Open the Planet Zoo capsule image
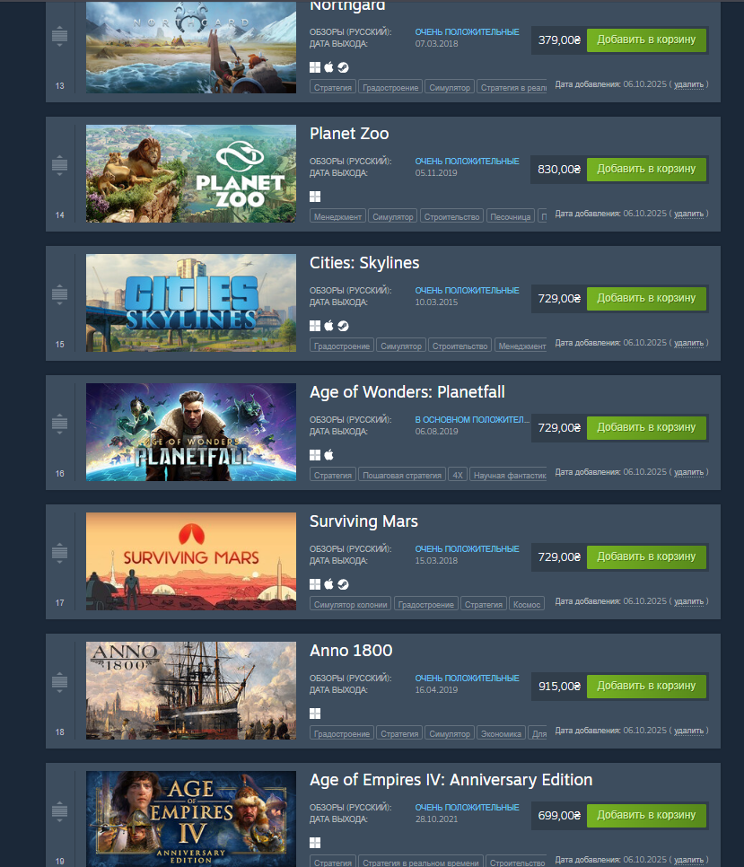744x867 pixels. point(191,173)
